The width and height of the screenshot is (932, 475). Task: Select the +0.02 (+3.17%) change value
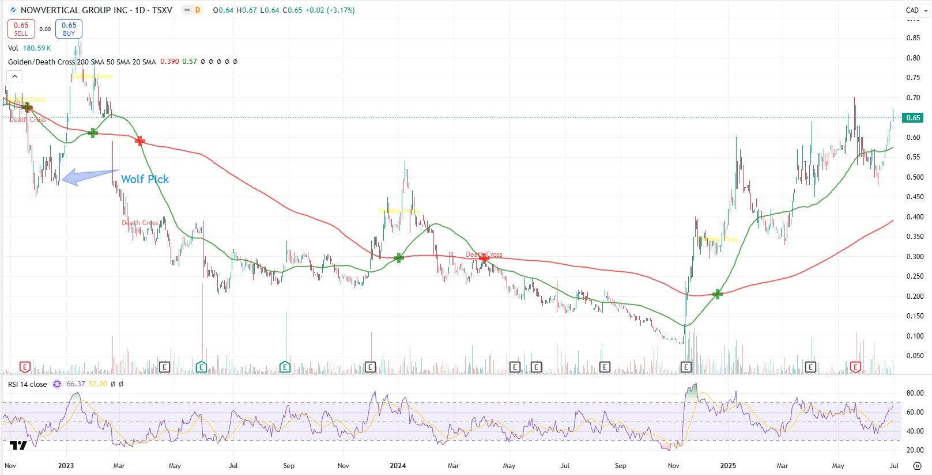330,10
